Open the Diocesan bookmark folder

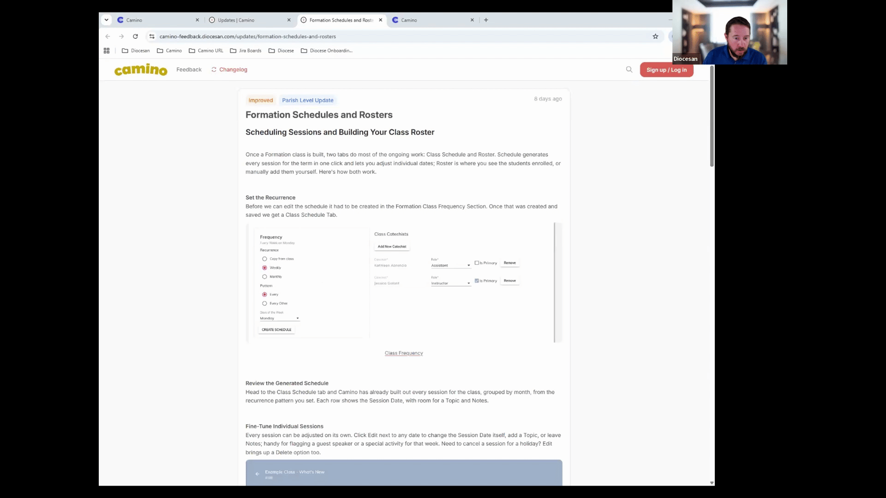click(136, 51)
